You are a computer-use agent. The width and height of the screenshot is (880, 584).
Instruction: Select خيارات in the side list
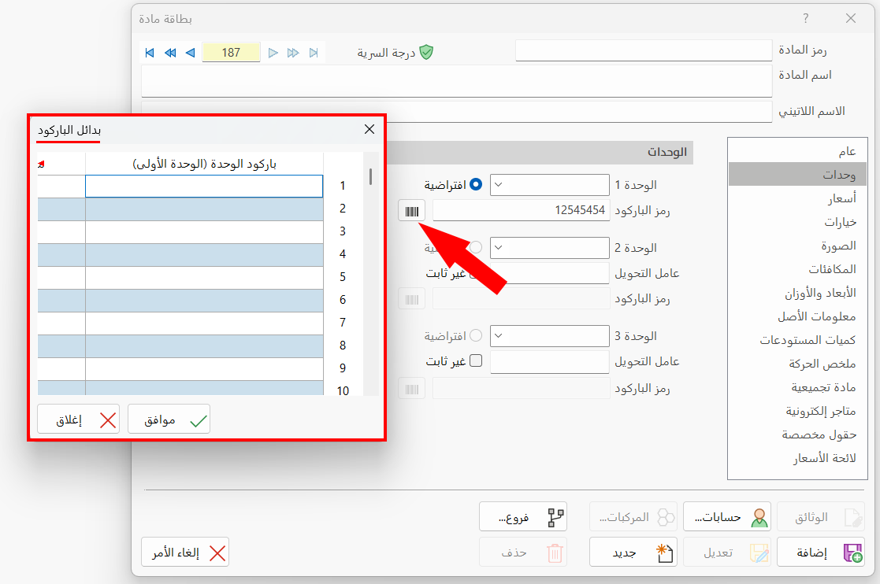[x=797, y=222]
